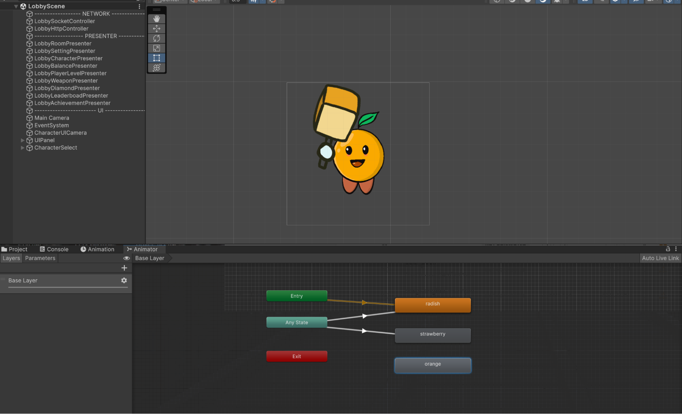This screenshot has width=682, height=414.
Task: Click cube icon beside LobbyWeaponPresenter
Action: pos(30,81)
